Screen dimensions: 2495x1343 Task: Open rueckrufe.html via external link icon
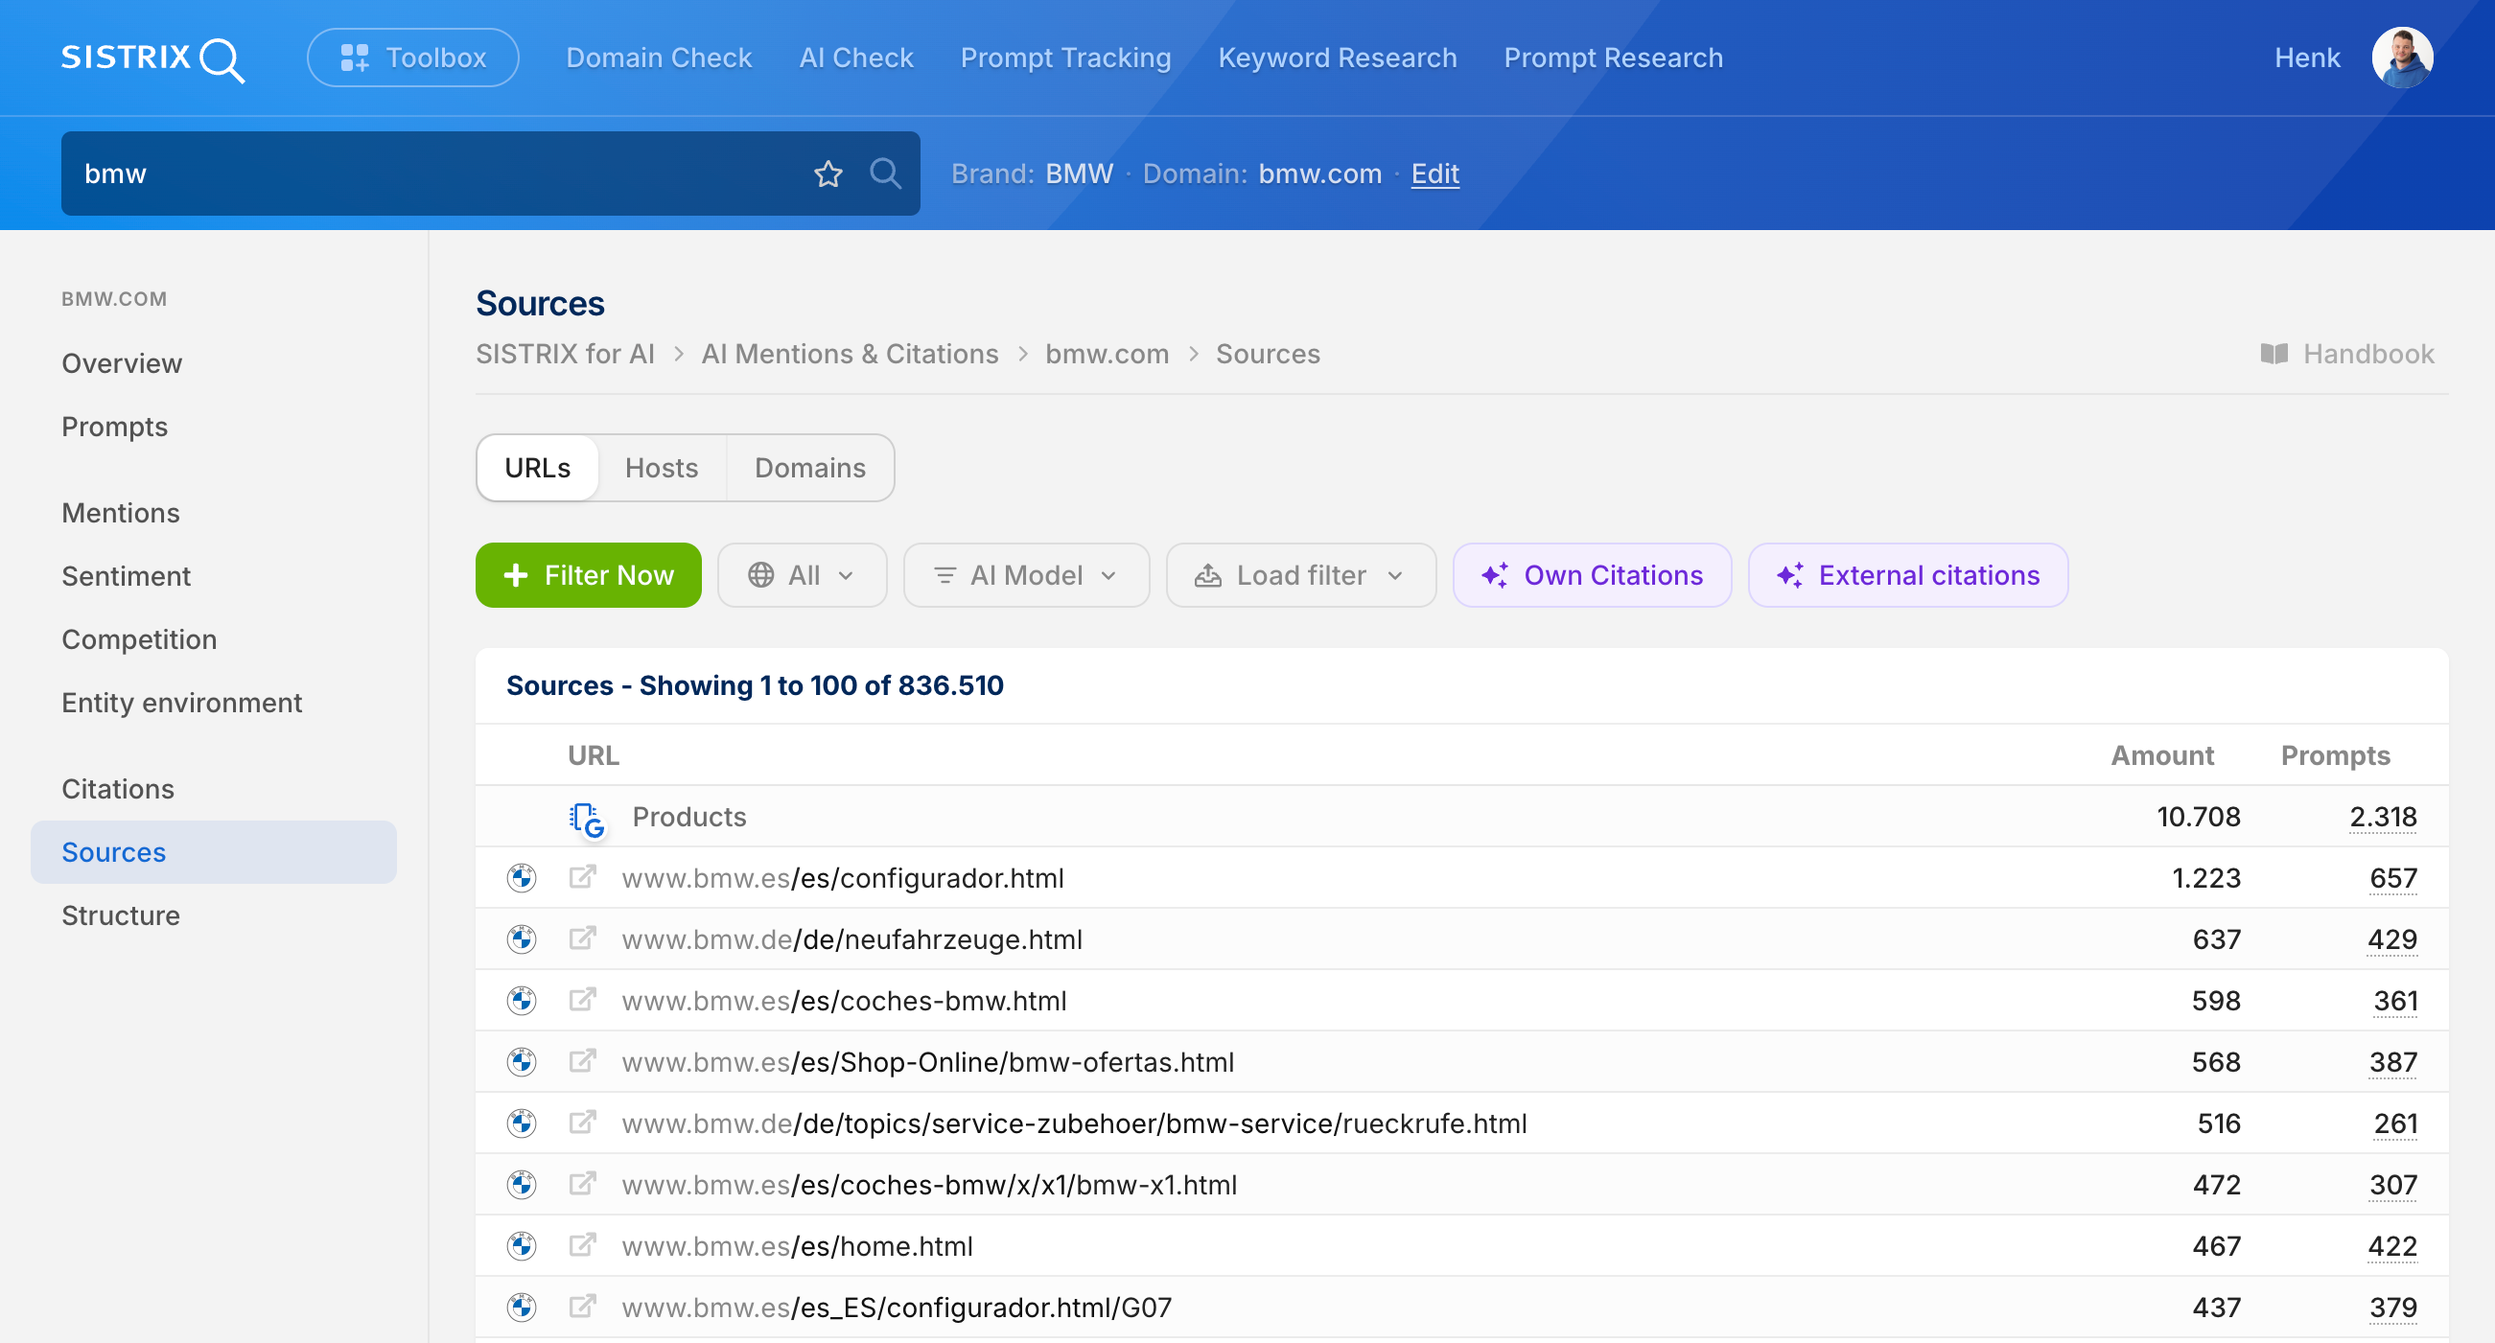[582, 1122]
